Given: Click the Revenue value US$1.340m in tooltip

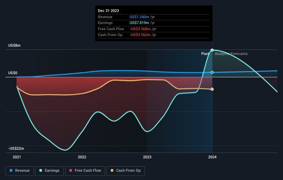Looking at the screenshot, I should coord(139,17).
